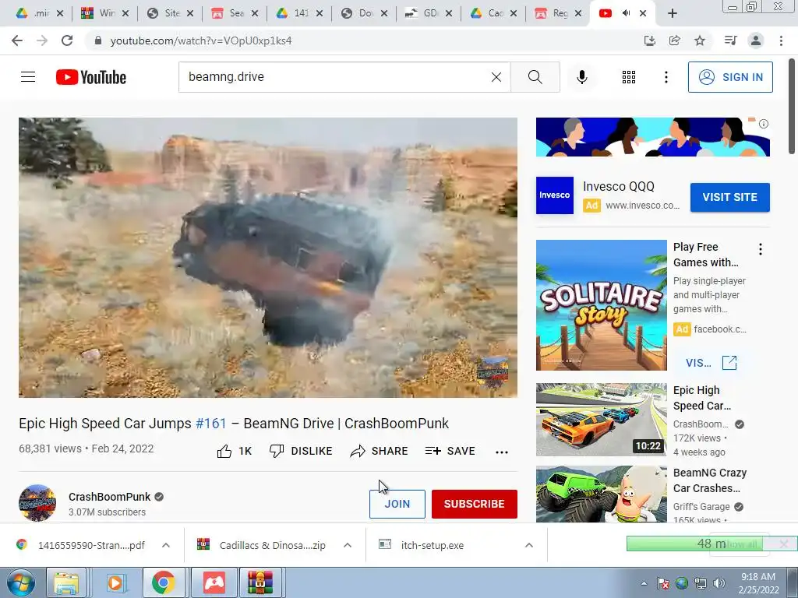
Task: Open the YouTube hamburger guide menu
Action: [28, 77]
